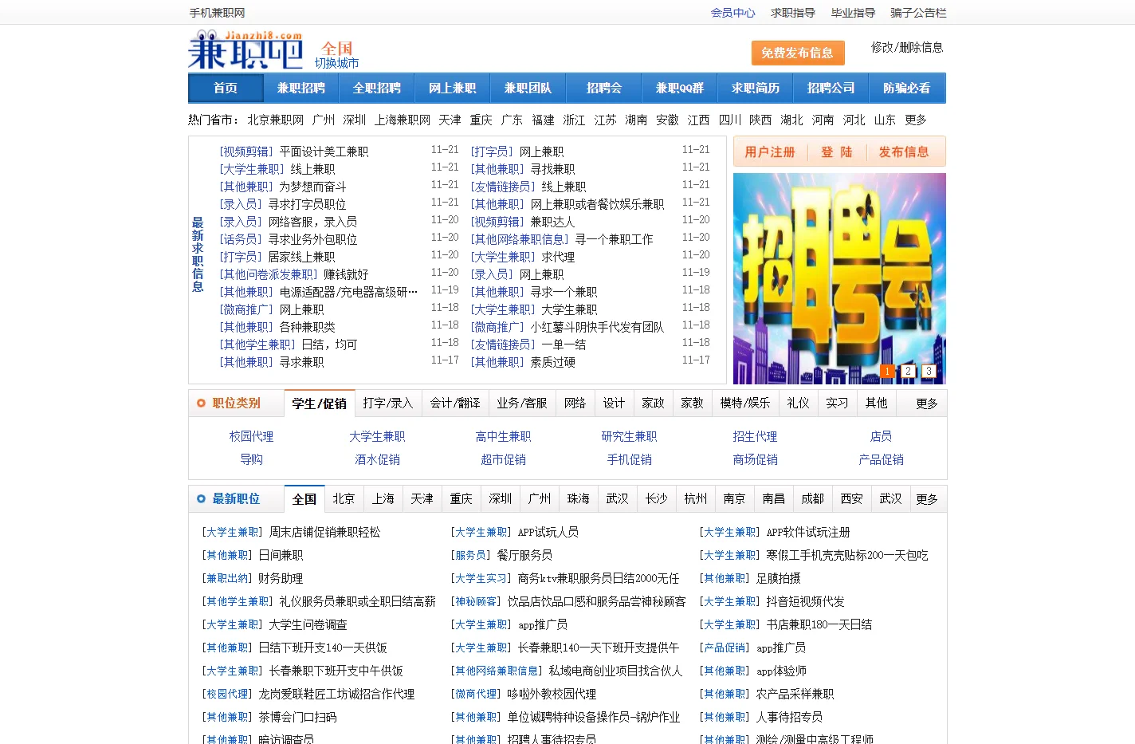The height and width of the screenshot is (744, 1135).
Task: Select 兼职QQ群 in navigation bar
Action: coord(680,88)
